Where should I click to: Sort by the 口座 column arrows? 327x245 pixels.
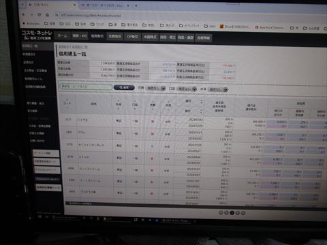(x=135, y=105)
